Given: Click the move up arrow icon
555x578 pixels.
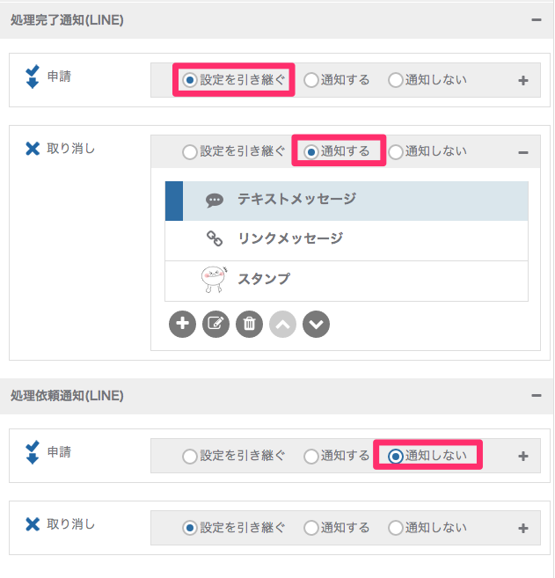Looking at the screenshot, I should tap(282, 324).
